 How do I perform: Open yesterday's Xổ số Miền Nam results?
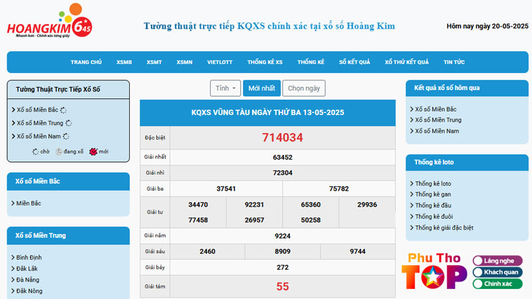point(437,131)
